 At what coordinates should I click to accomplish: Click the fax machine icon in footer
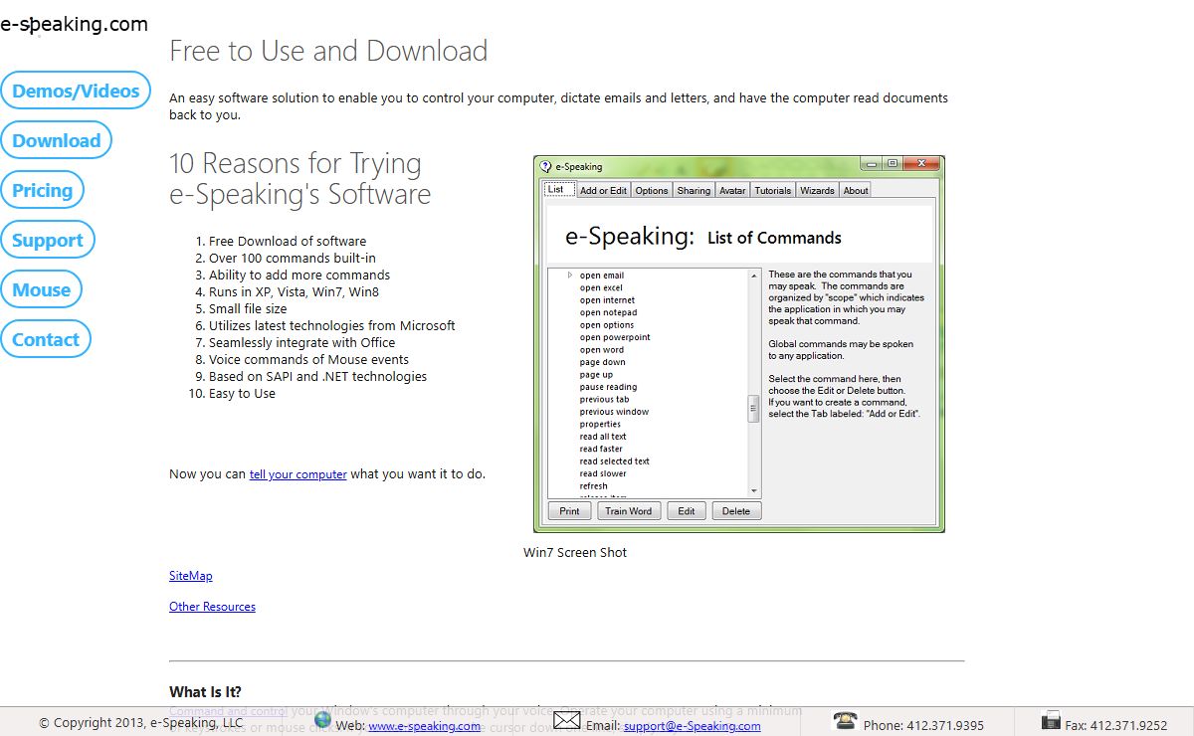pyautogui.click(x=1051, y=721)
